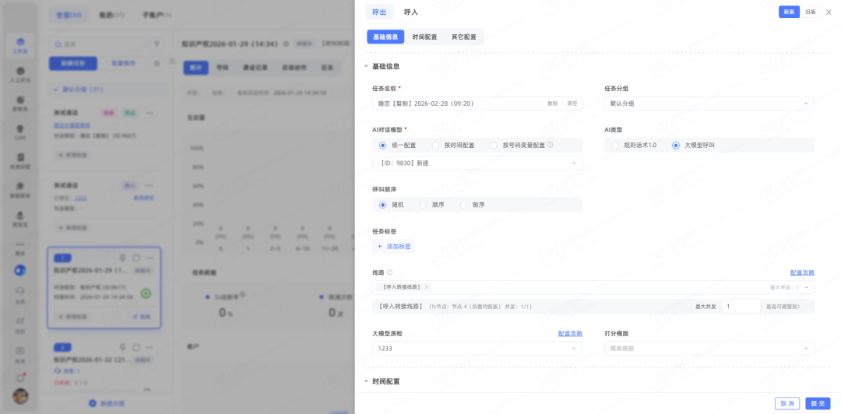Open the 任务分组 dropdown

click(x=709, y=103)
